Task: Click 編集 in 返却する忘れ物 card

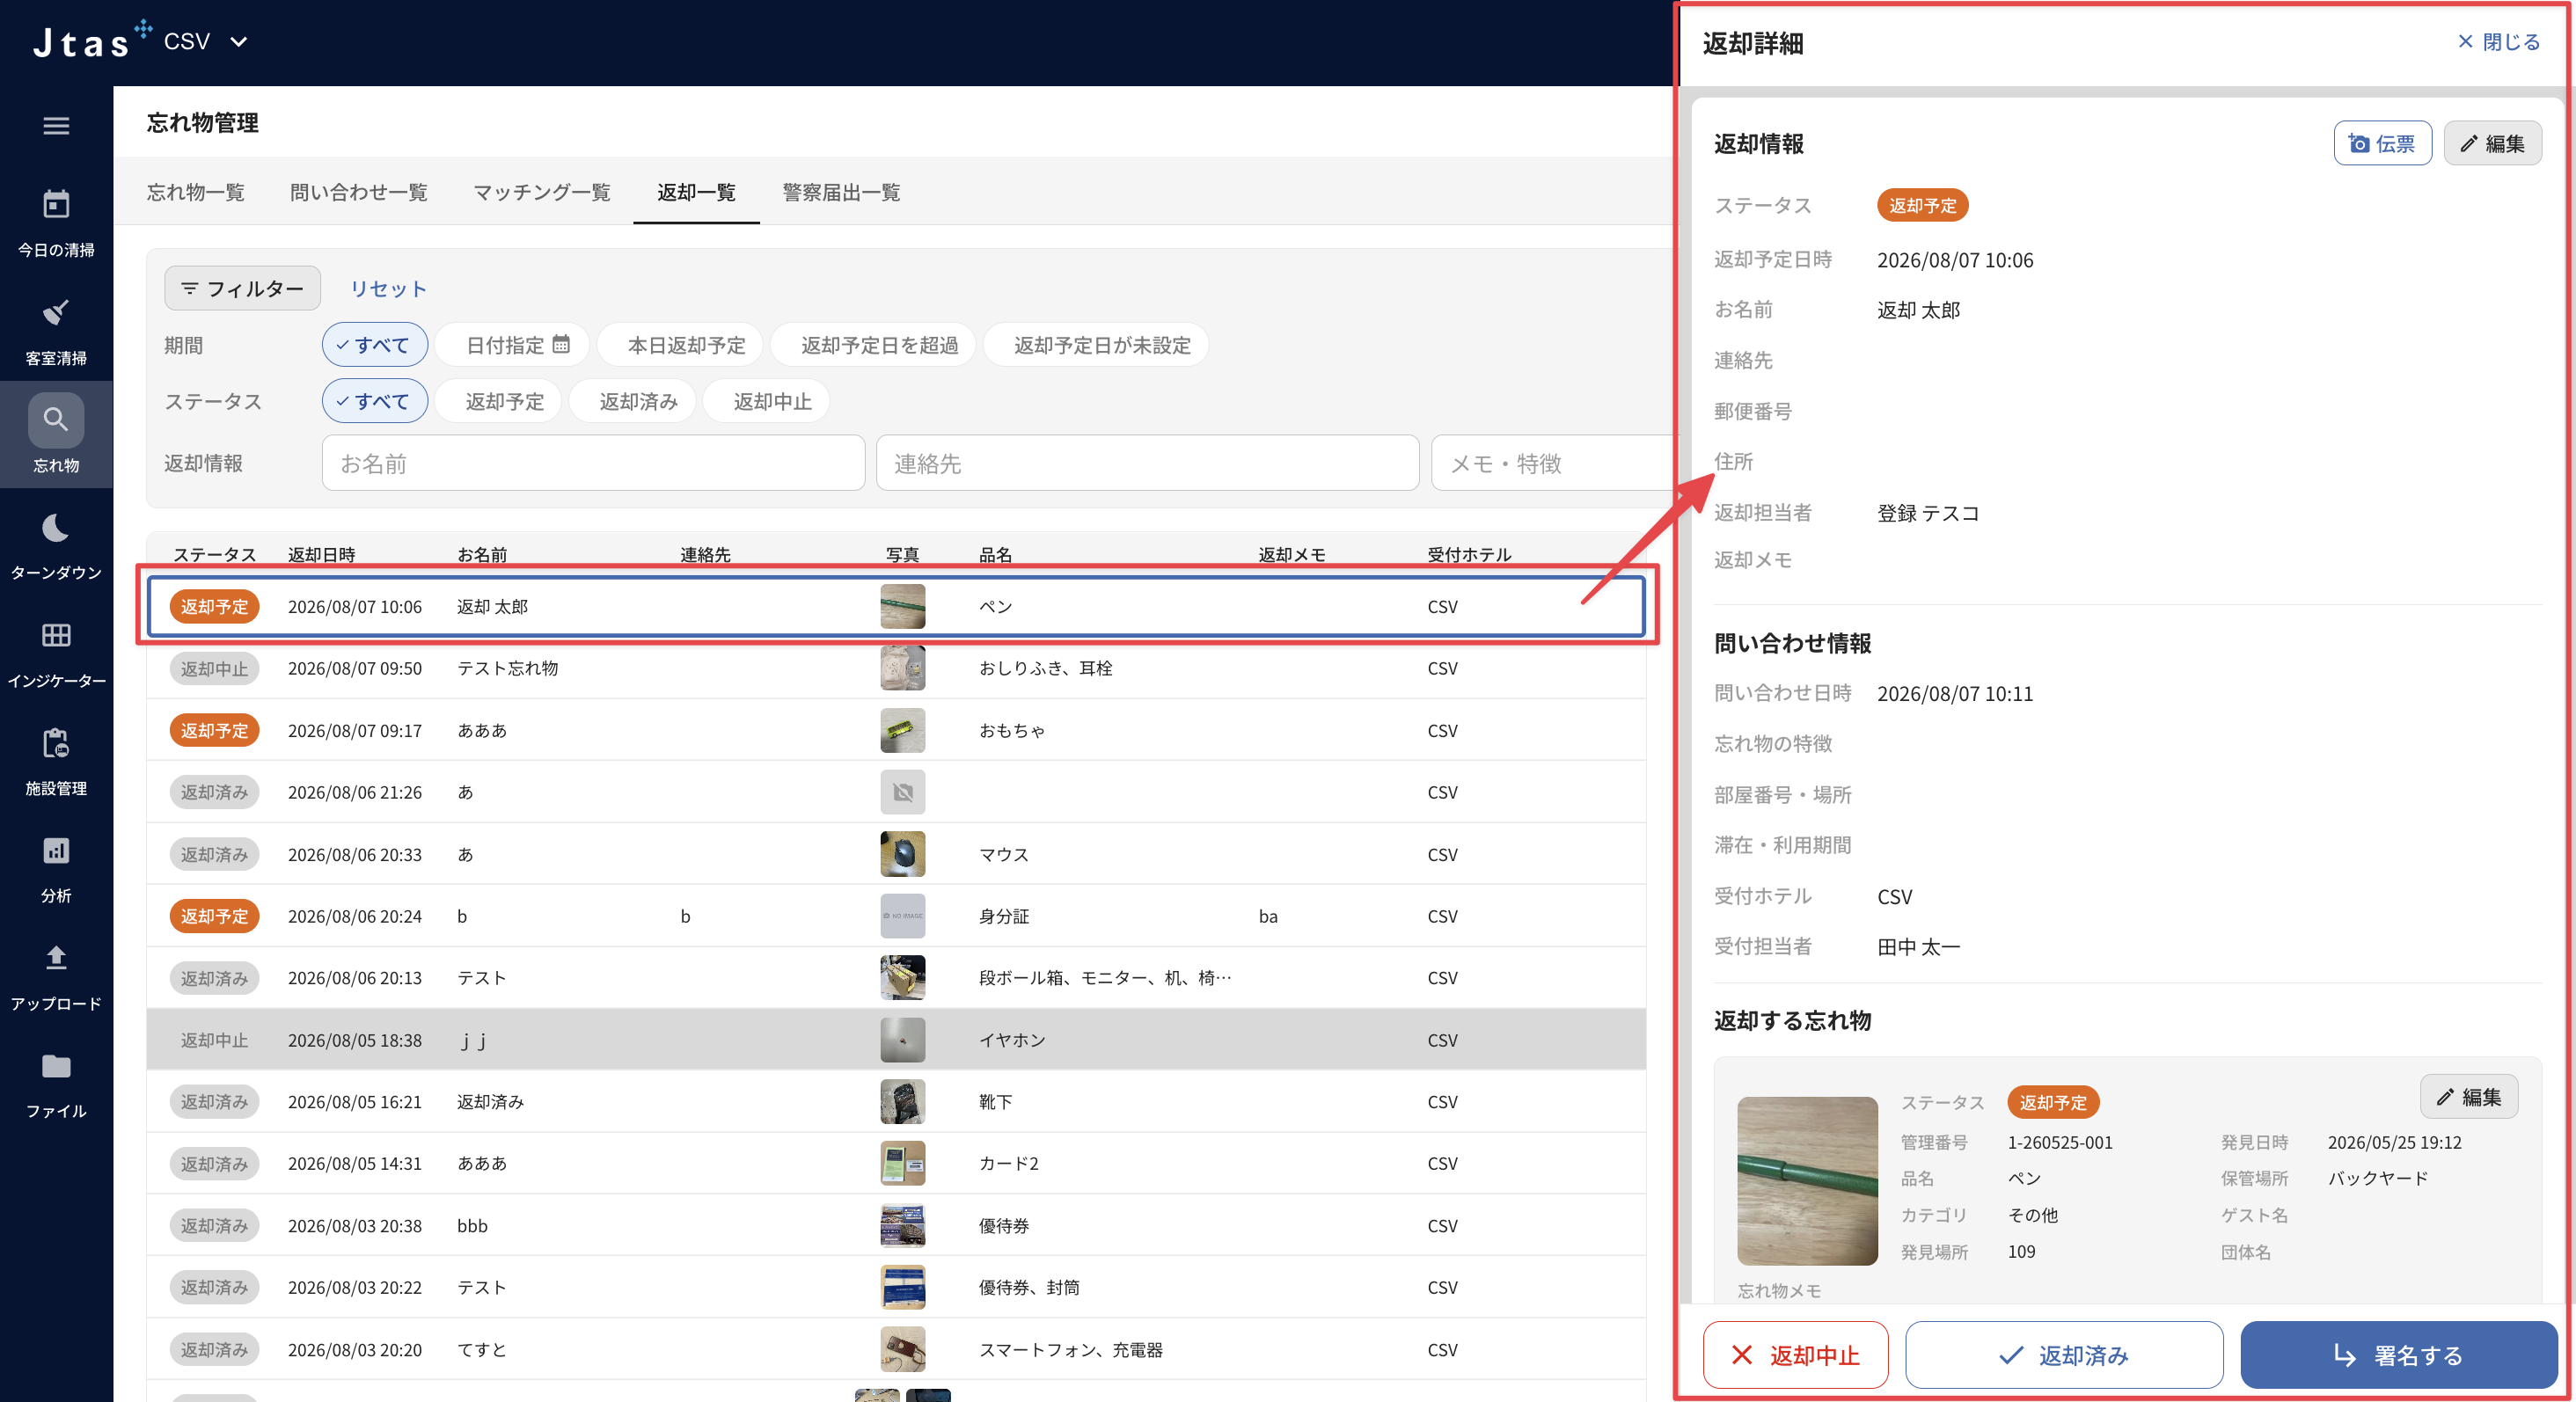Action: click(x=2468, y=1096)
